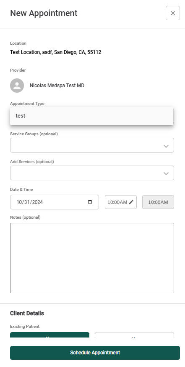This screenshot has width=185, height=367.
Task: Click inside the Add Services combo box
Action: (92, 173)
